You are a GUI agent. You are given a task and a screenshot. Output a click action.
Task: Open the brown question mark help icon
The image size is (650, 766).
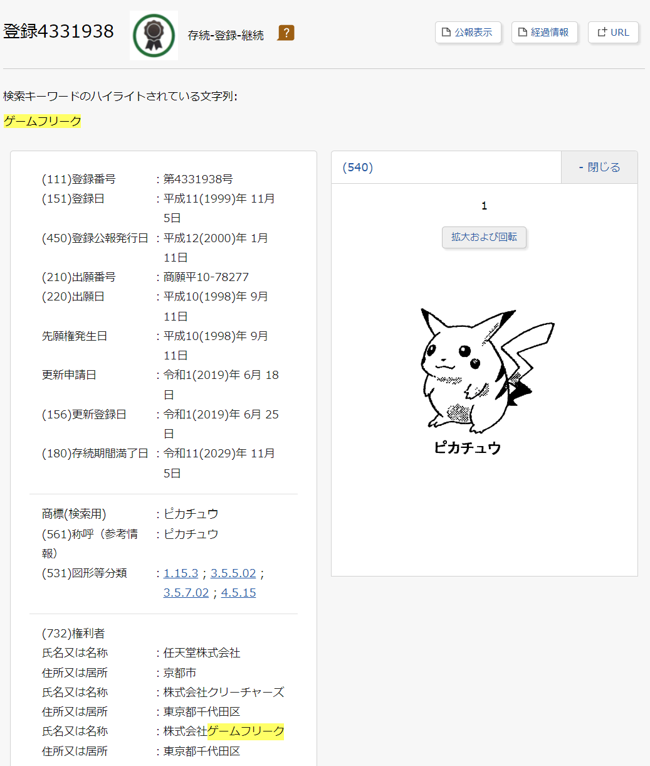(286, 33)
